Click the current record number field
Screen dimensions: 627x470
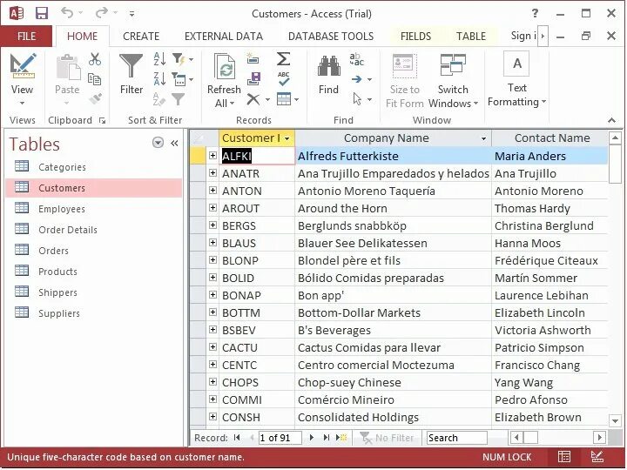(x=280, y=438)
